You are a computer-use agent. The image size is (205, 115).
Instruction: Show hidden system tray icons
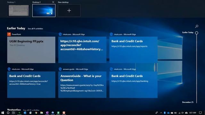point(161,113)
